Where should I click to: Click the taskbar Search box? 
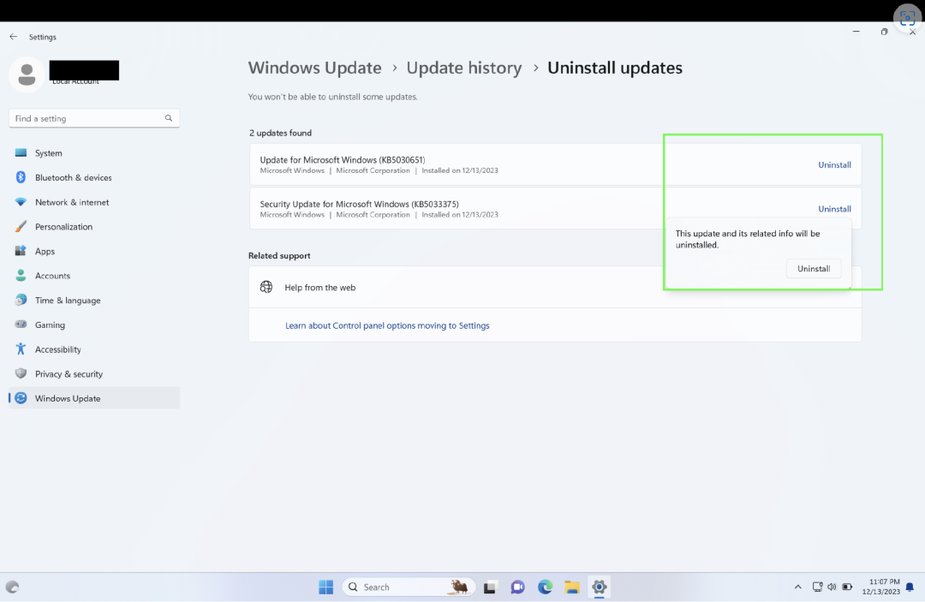click(409, 587)
